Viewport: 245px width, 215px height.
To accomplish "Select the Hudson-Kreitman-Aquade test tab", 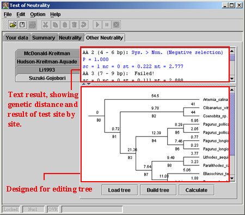I will point(47,62).
